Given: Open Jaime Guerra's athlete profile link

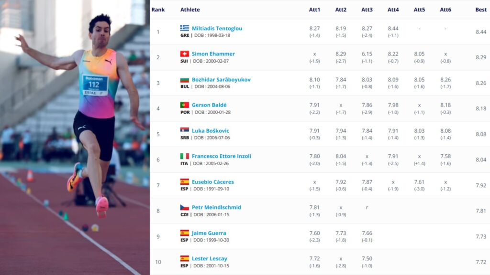Looking at the screenshot, I should [209, 233].
